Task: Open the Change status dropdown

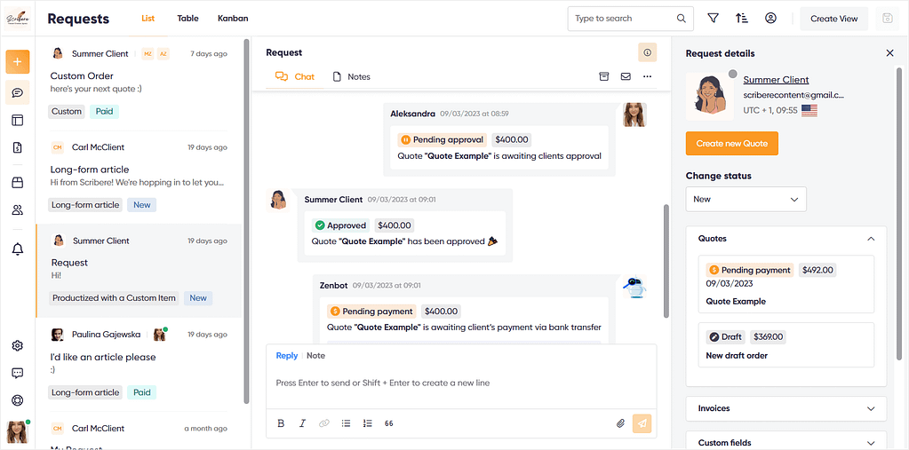Action: coord(746,199)
